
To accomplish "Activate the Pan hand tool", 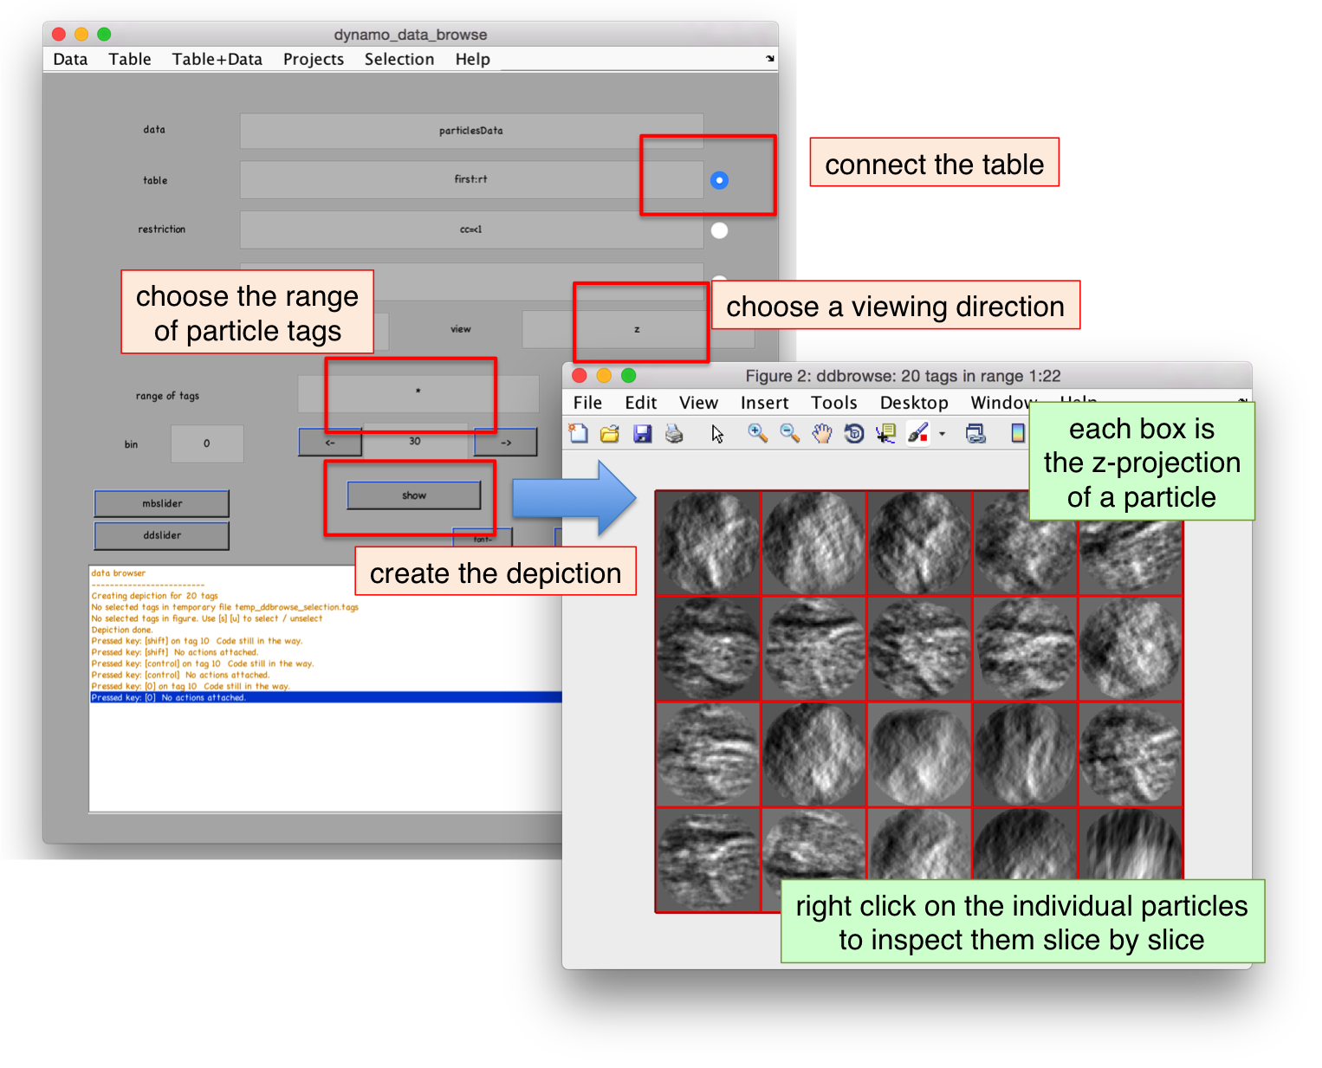I will point(821,433).
